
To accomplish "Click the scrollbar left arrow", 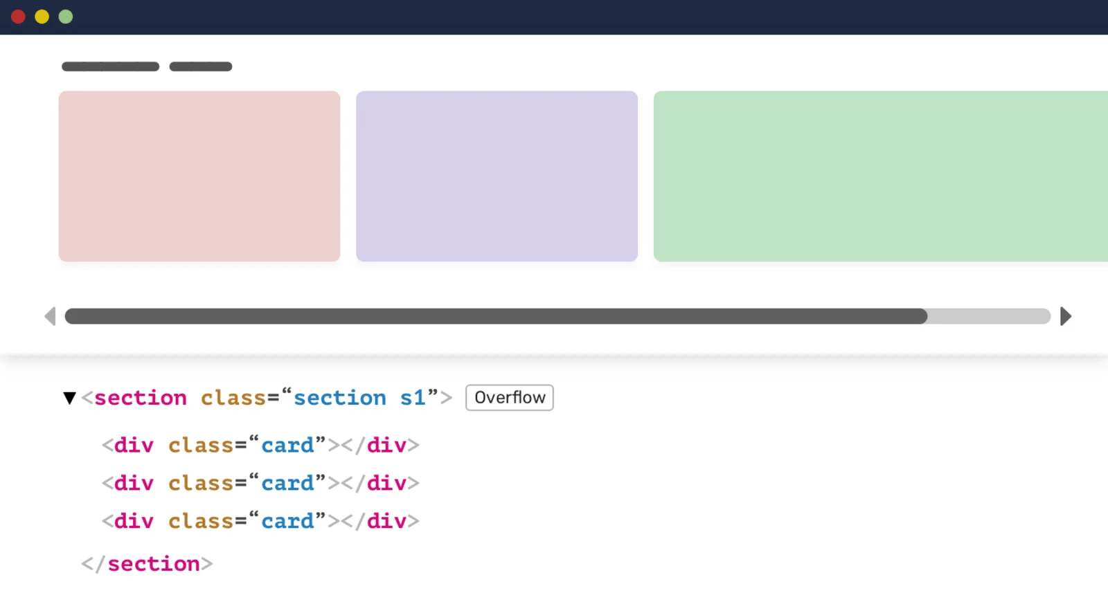I will (50, 317).
